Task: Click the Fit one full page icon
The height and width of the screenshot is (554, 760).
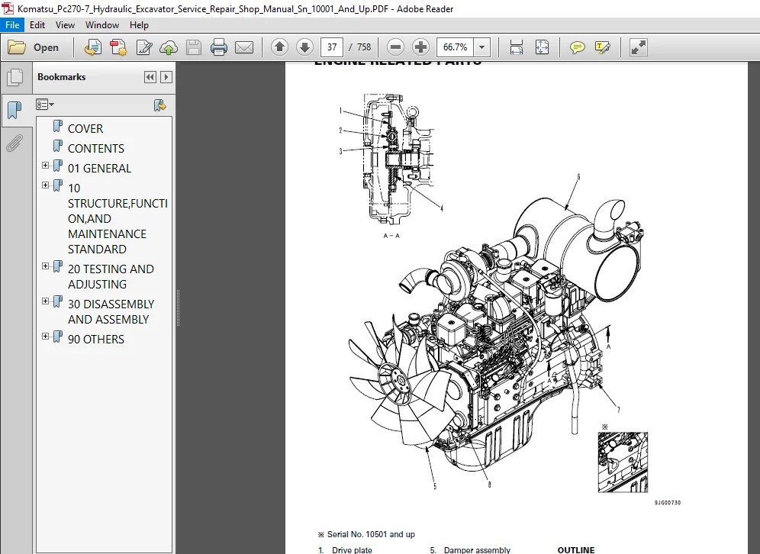Action: (542, 47)
